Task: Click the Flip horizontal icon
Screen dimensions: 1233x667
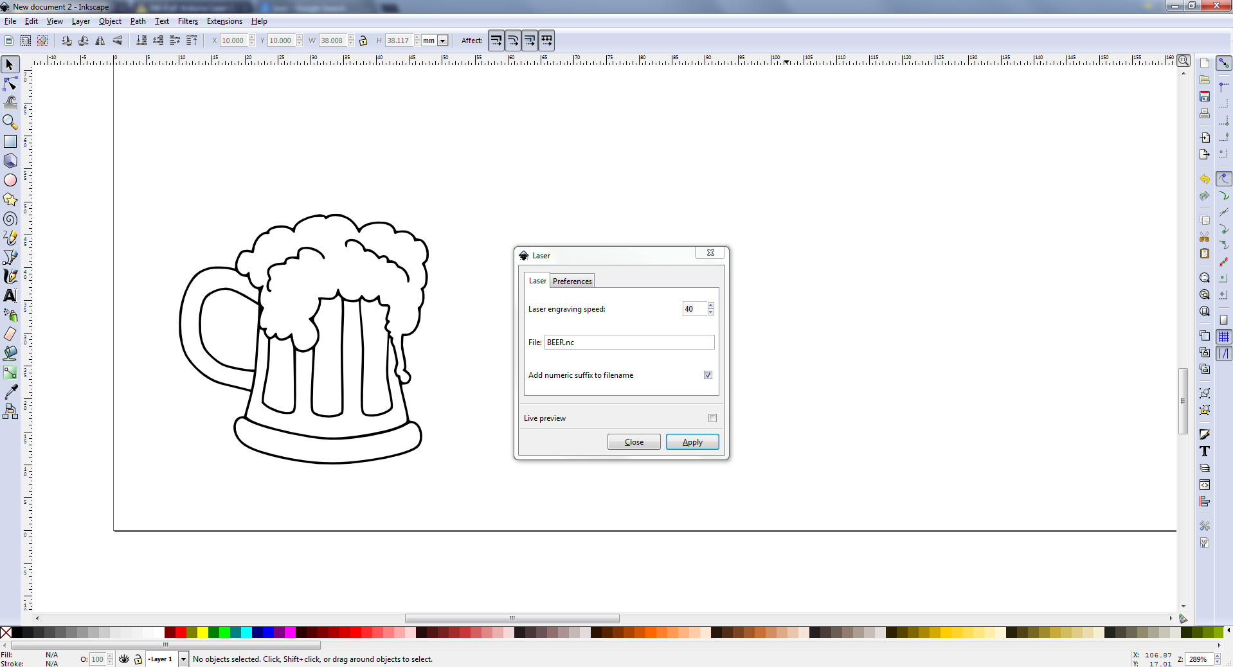Action: 100,40
